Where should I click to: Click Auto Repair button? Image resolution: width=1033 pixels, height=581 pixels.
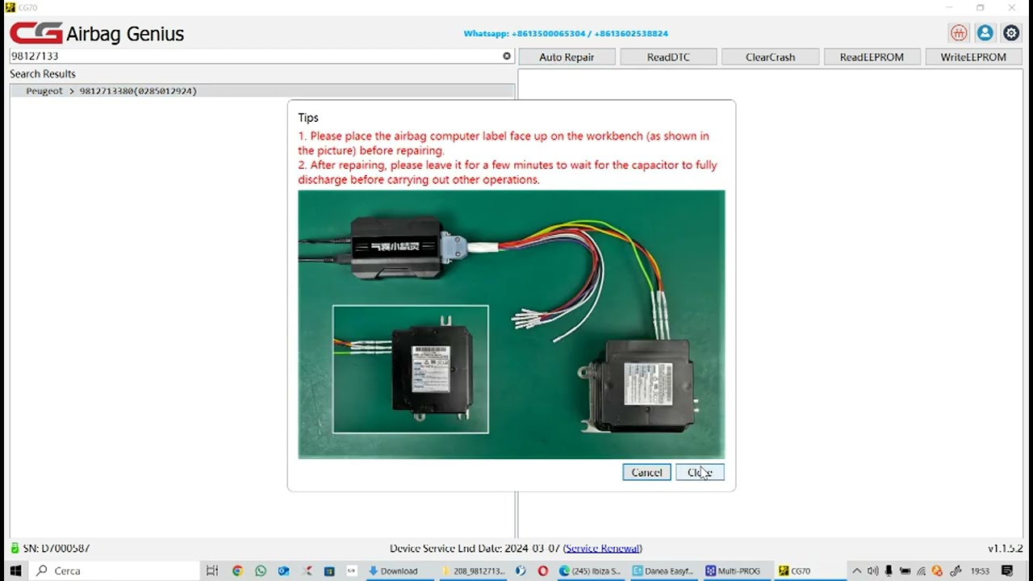tap(567, 57)
